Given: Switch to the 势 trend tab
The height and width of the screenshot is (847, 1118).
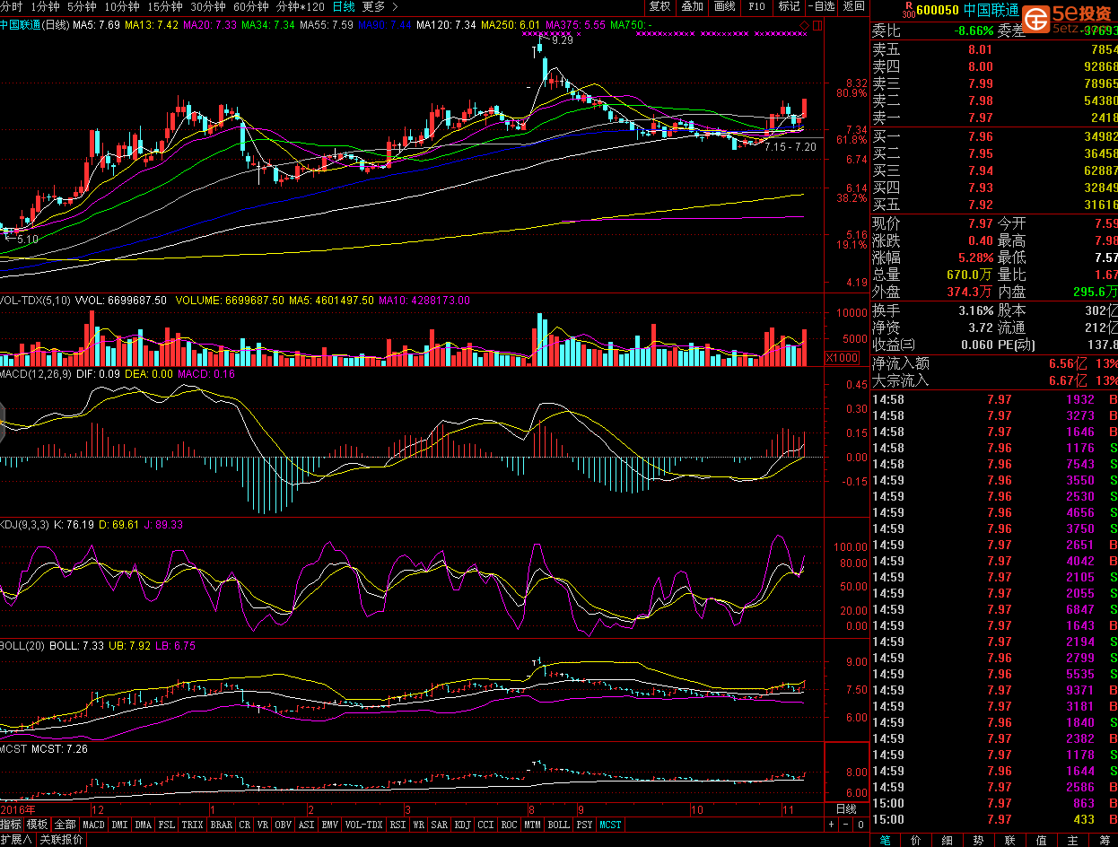Looking at the screenshot, I should pyautogui.click(x=979, y=840).
